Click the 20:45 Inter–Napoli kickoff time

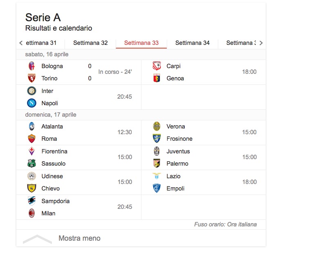125,97
